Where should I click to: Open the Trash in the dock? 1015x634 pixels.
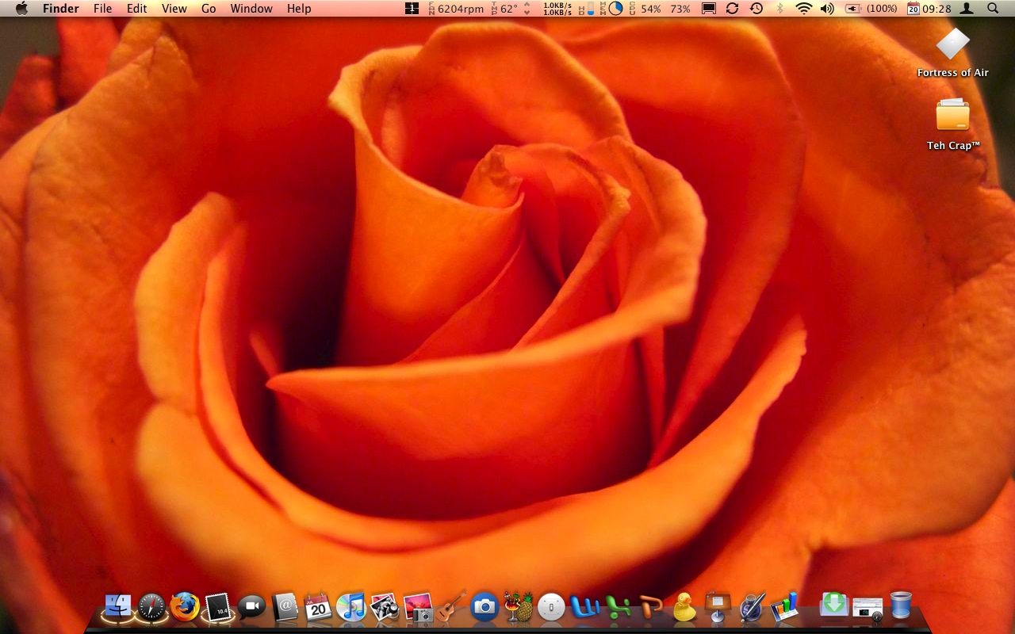(901, 605)
